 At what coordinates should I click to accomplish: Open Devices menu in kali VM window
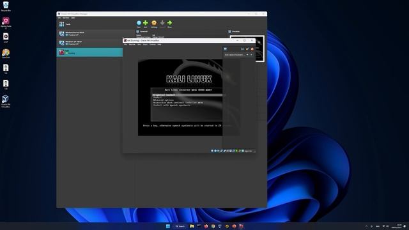tap(153, 45)
